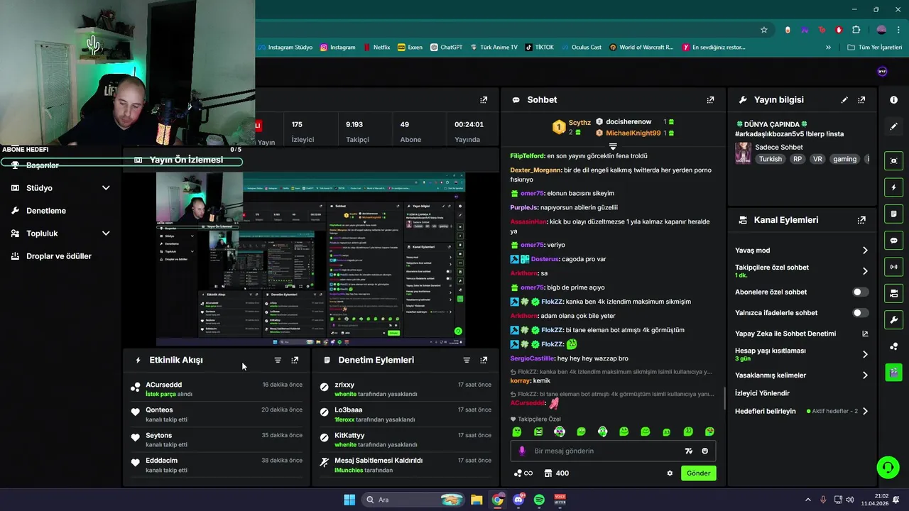909x511 pixels.
Task: Click the pencil edit icon in right sidebar
Action: point(893,126)
